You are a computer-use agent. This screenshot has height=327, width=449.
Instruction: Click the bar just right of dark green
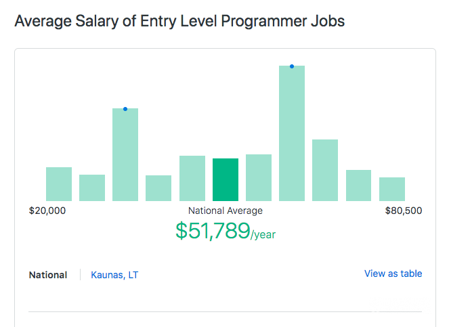click(x=259, y=177)
